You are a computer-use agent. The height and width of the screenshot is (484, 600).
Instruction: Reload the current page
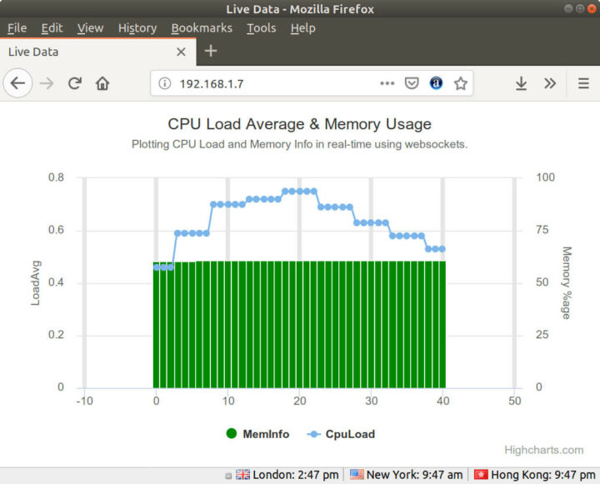click(x=75, y=83)
